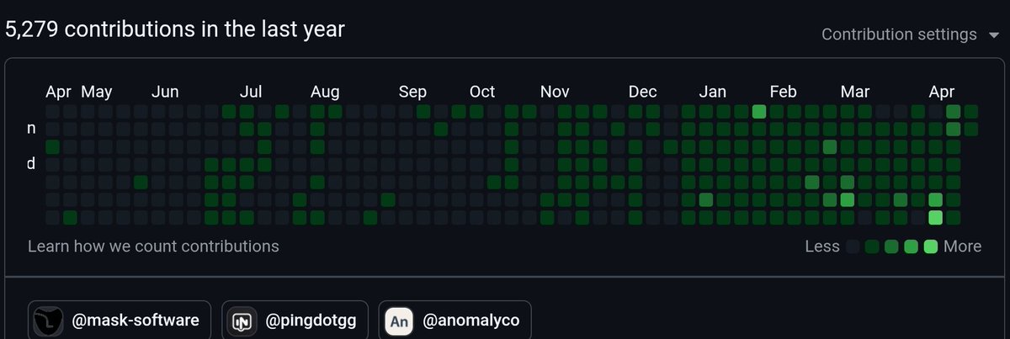Click the 'Oct' month label
Image resolution: width=1010 pixels, height=339 pixels.
[482, 92]
